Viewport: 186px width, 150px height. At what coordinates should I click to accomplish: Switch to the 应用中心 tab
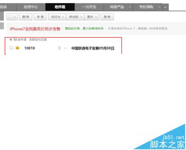point(31,7)
